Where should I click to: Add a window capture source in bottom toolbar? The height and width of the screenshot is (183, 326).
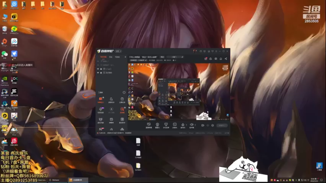(x=149, y=125)
